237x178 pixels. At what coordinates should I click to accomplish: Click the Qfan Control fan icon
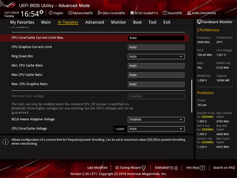click(x=99, y=13)
